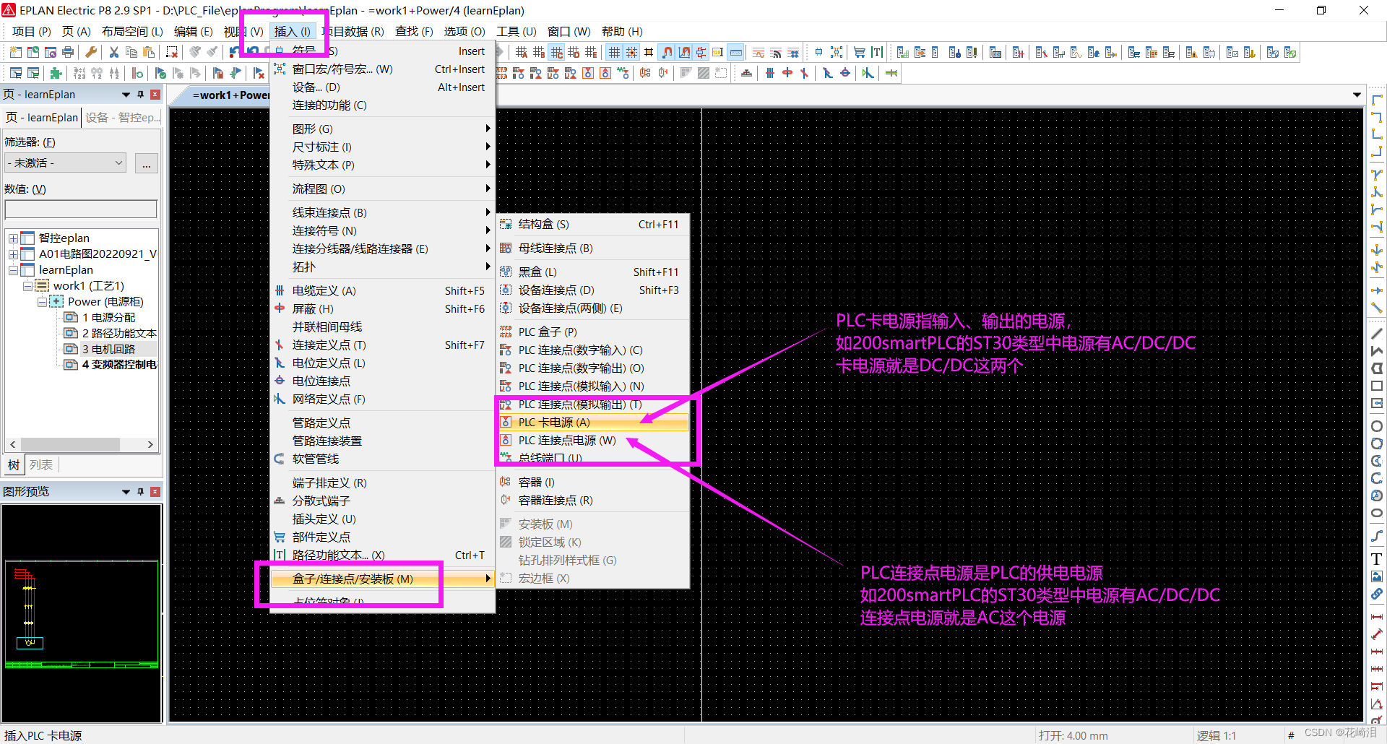Image resolution: width=1387 pixels, height=744 pixels.
Task: Collapse the work1 (工艺1) node
Action: (27, 286)
